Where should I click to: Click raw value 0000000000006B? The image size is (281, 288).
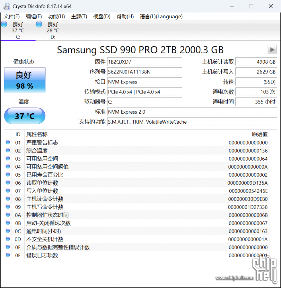click(x=248, y=215)
